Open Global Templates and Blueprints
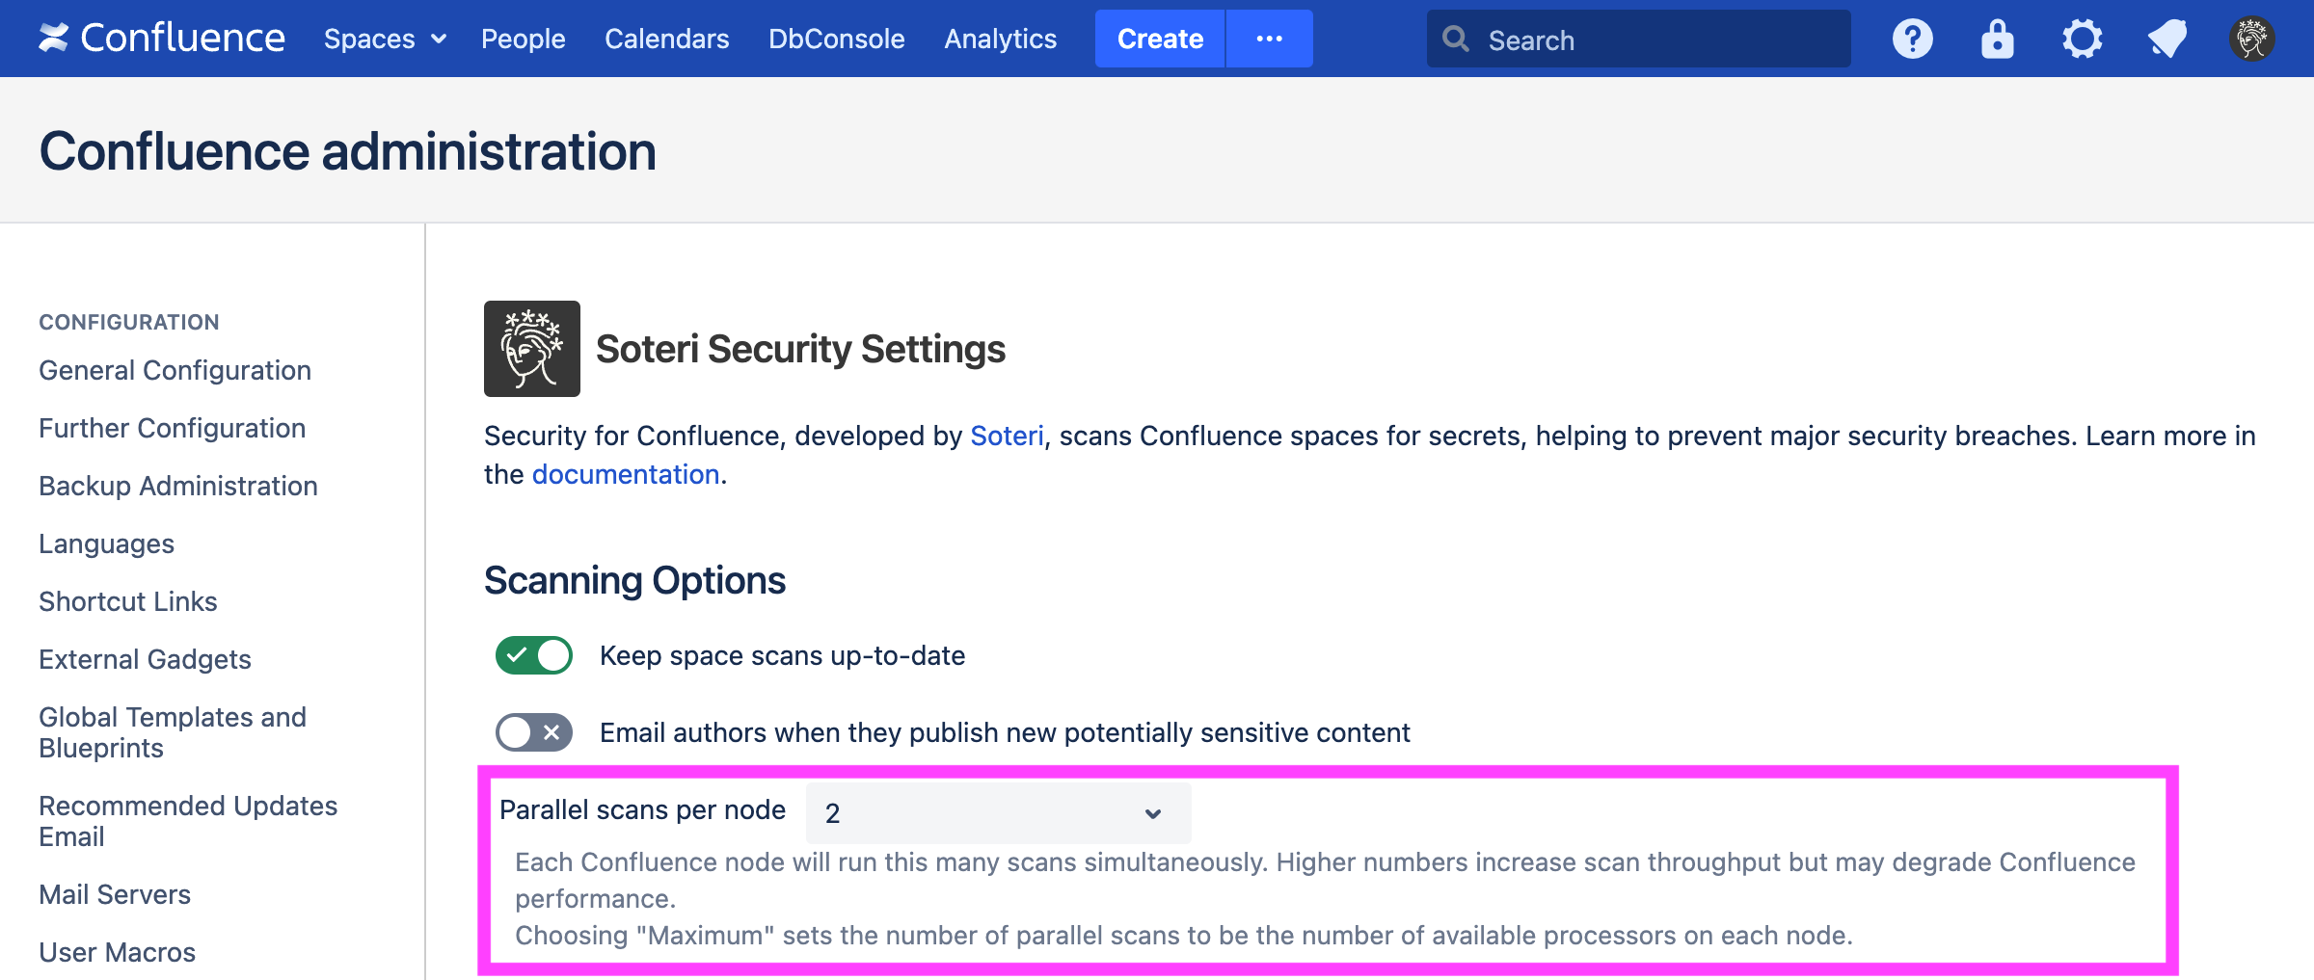2314x980 pixels. click(172, 731)
